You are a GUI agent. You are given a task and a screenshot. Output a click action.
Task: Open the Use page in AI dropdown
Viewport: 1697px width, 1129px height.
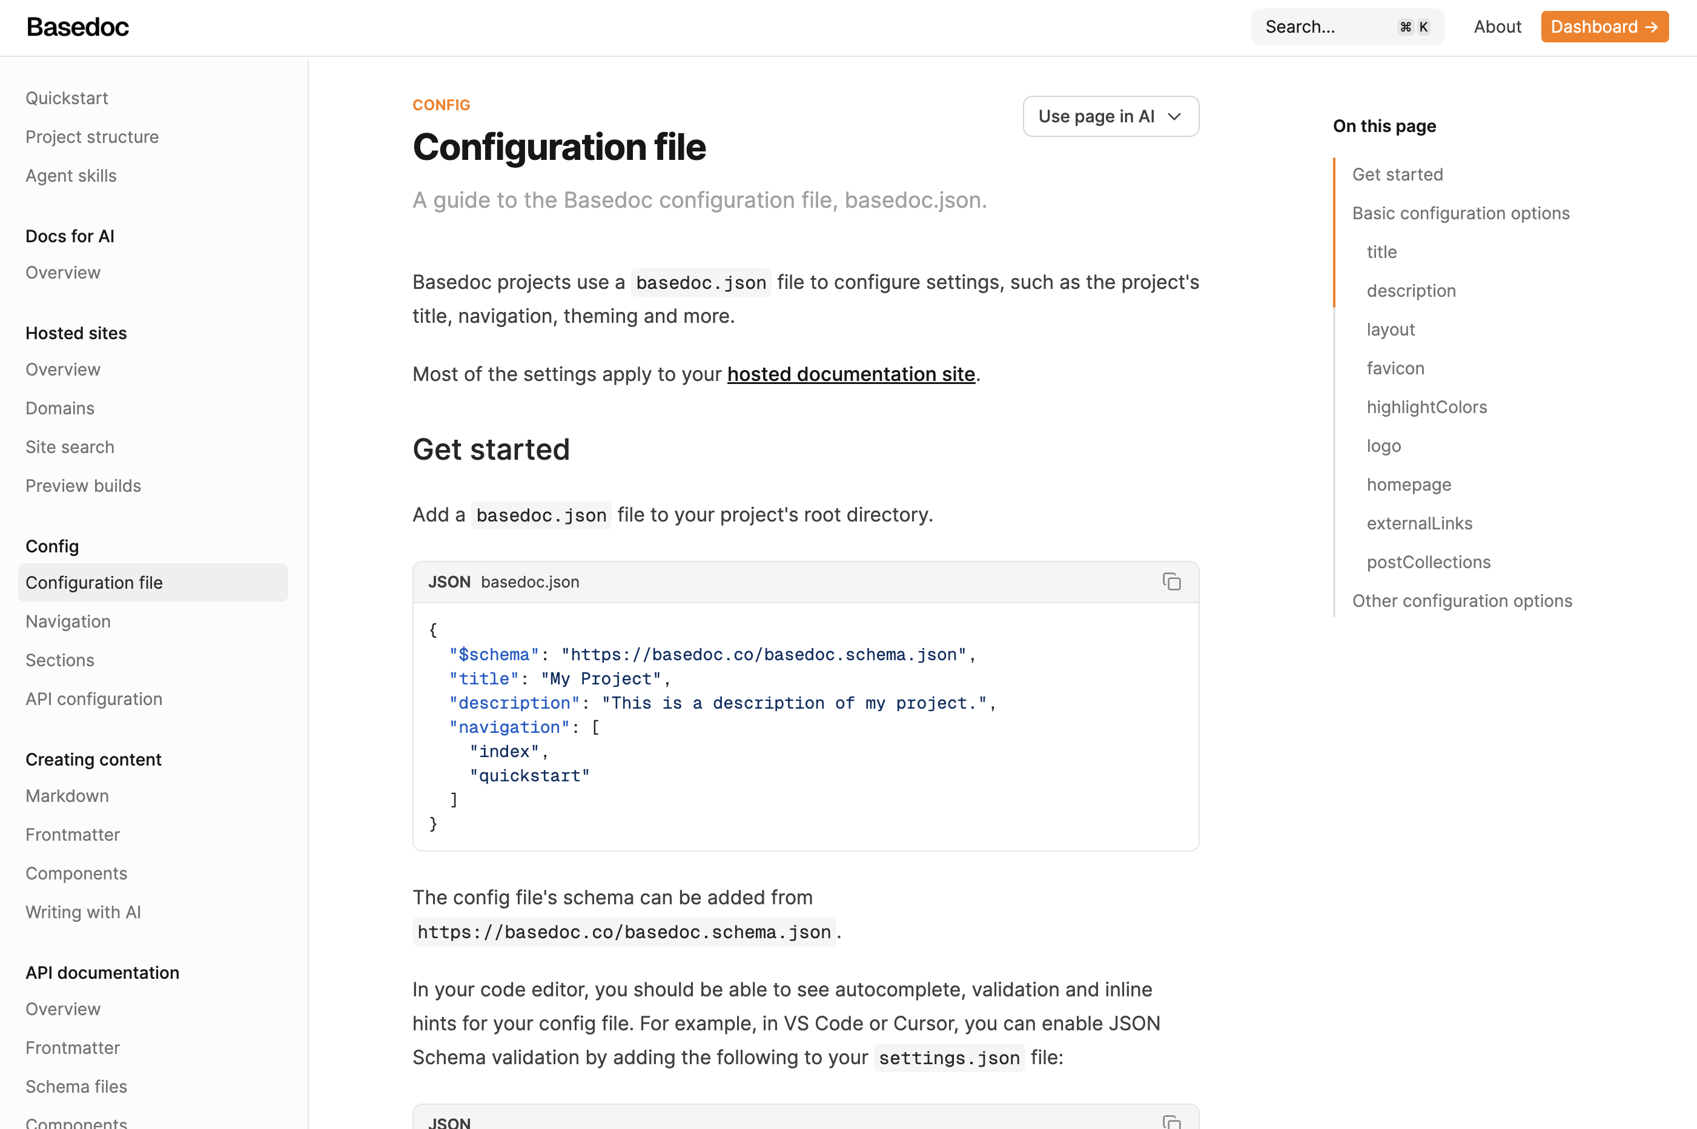point(1110,117)
